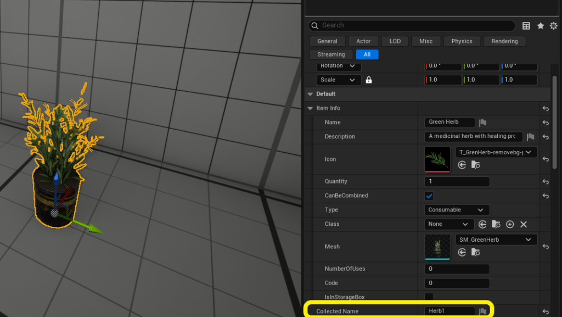This screenshot has width=562, height=317.
Task: Open the property matrix table icon
Action: pos(526,26)
